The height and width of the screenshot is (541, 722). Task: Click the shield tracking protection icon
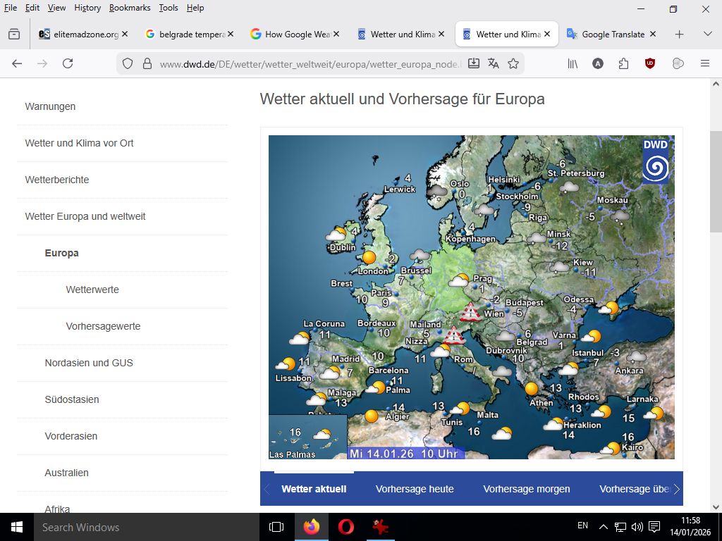128,63
